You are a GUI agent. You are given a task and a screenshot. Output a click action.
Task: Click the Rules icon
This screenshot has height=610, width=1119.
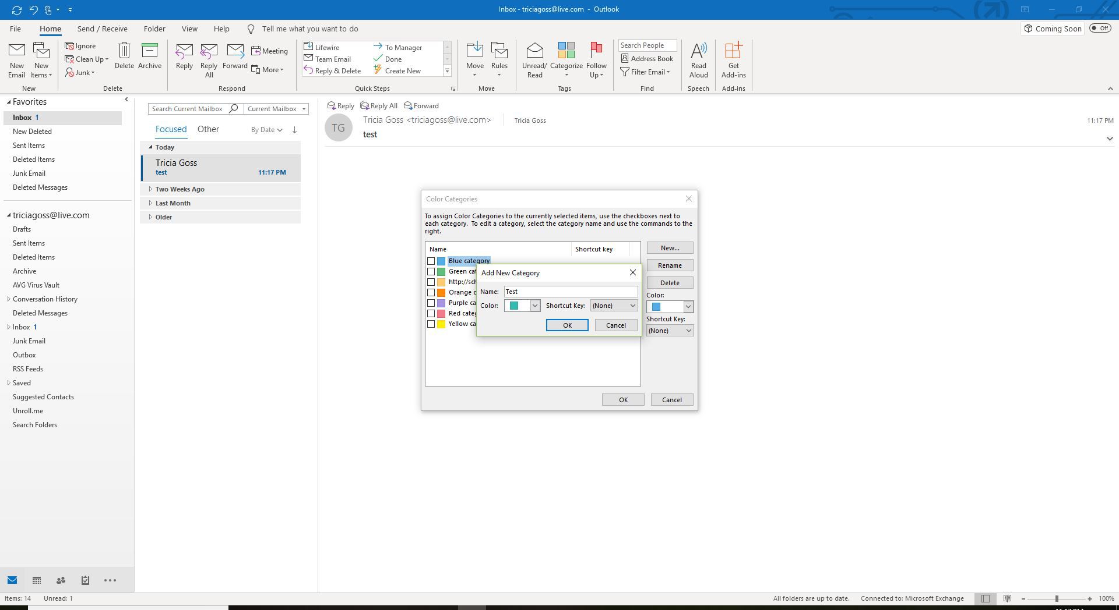(x=499, y=51)
